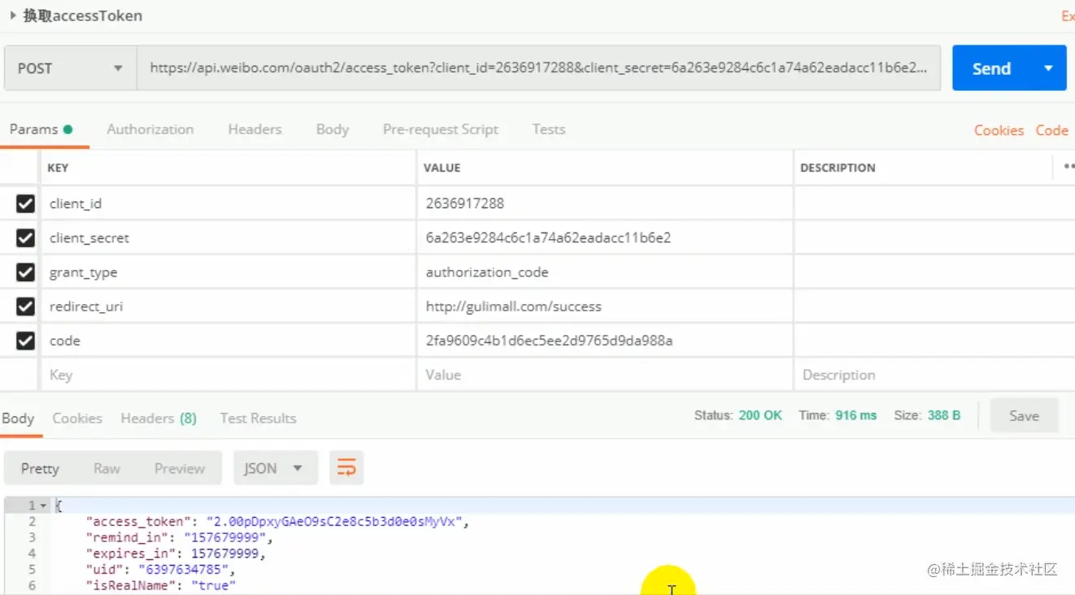Open the three-dots column options menu
The height and width of the screenshot is (595, 1075).
pos(1068,167)
